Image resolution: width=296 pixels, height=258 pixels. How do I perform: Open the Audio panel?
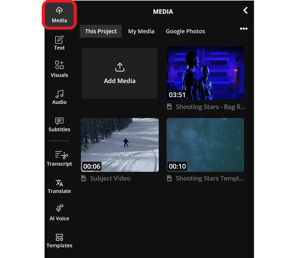point(59,97)
